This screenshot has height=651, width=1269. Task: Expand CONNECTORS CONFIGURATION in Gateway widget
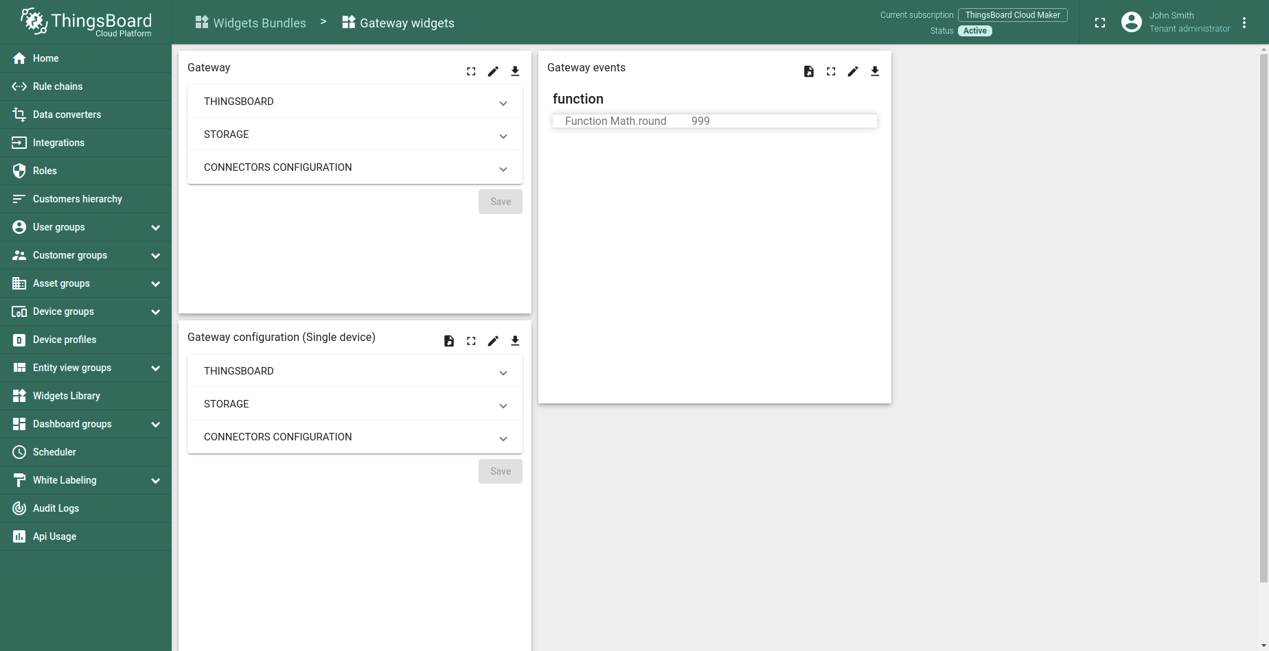pos(355,167)
